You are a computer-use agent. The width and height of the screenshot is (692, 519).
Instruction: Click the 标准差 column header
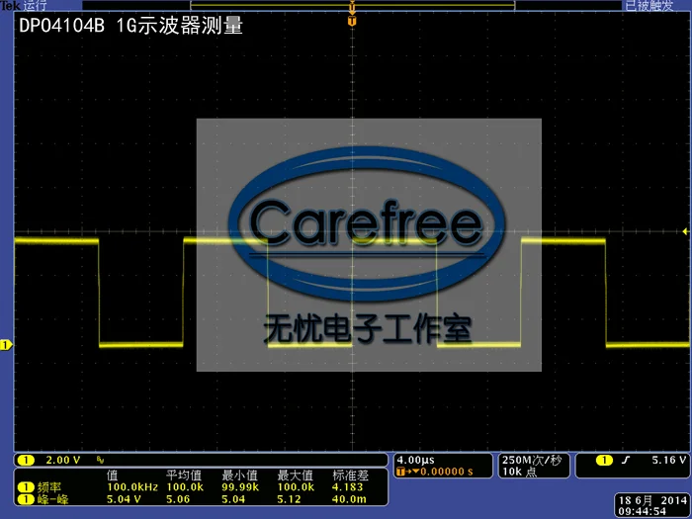pyautogui.click(x=350, y=476)
